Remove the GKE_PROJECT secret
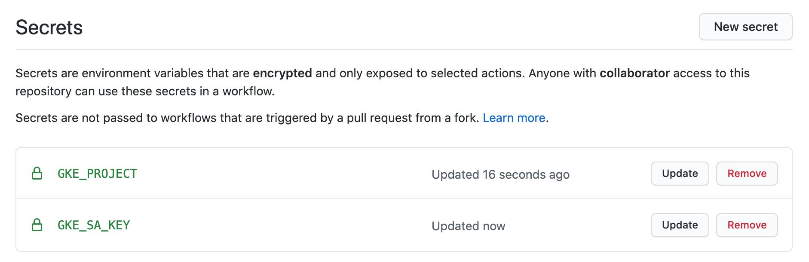The height and width of the screenshot is (262, 809). pos(747,174)
